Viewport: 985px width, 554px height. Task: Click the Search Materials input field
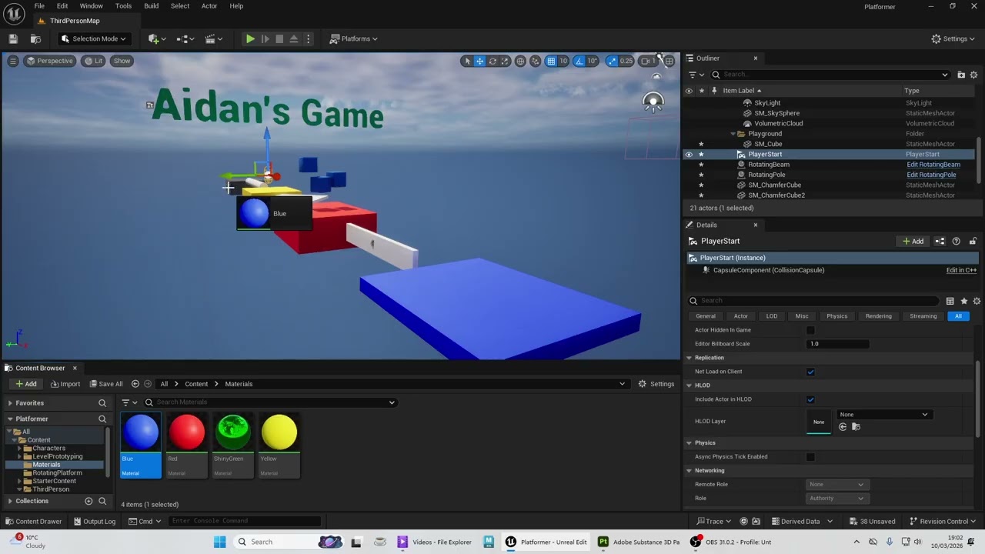pyautogui.click(x=269, y=402)
